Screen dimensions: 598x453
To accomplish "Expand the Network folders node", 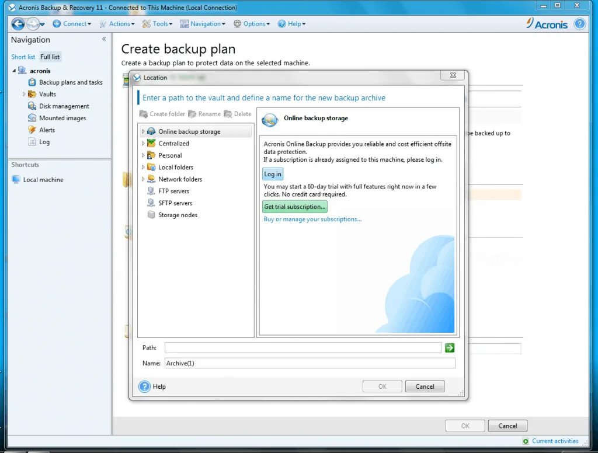I will [143, 179].
